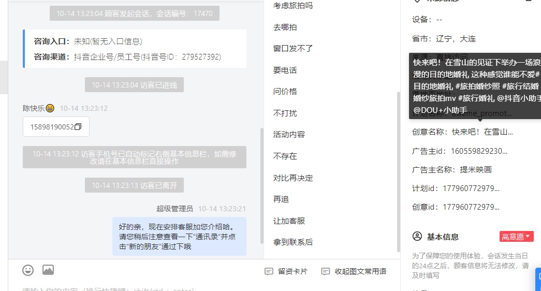Copy phone number 15898190052 via copy icon

coord(78,127)
